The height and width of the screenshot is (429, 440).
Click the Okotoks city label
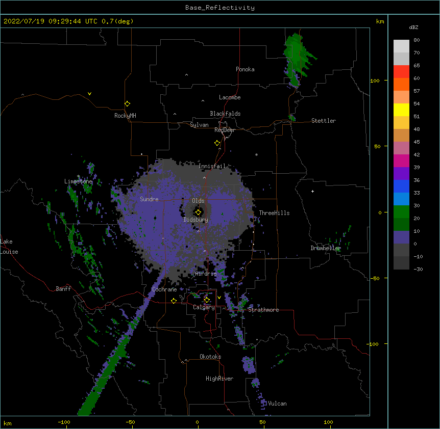(210, 357)
